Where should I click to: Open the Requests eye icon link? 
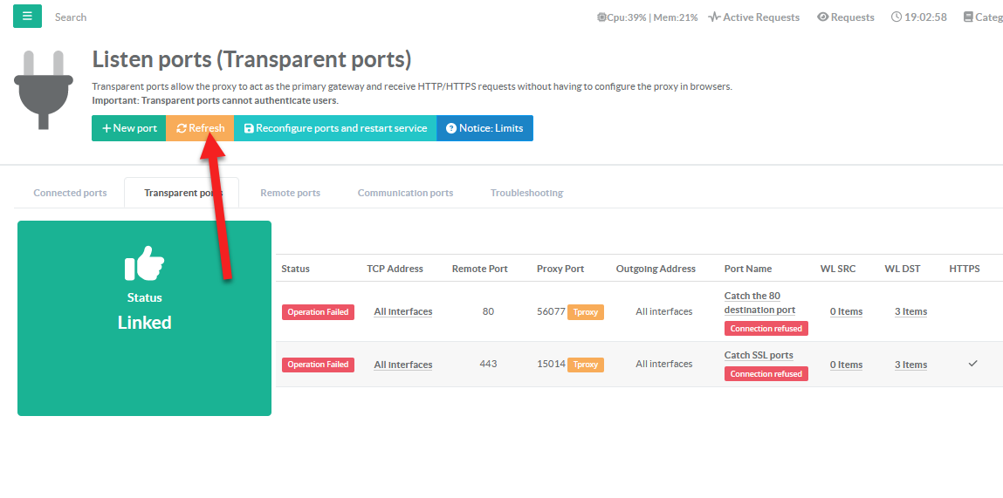(x=845, y=17)
